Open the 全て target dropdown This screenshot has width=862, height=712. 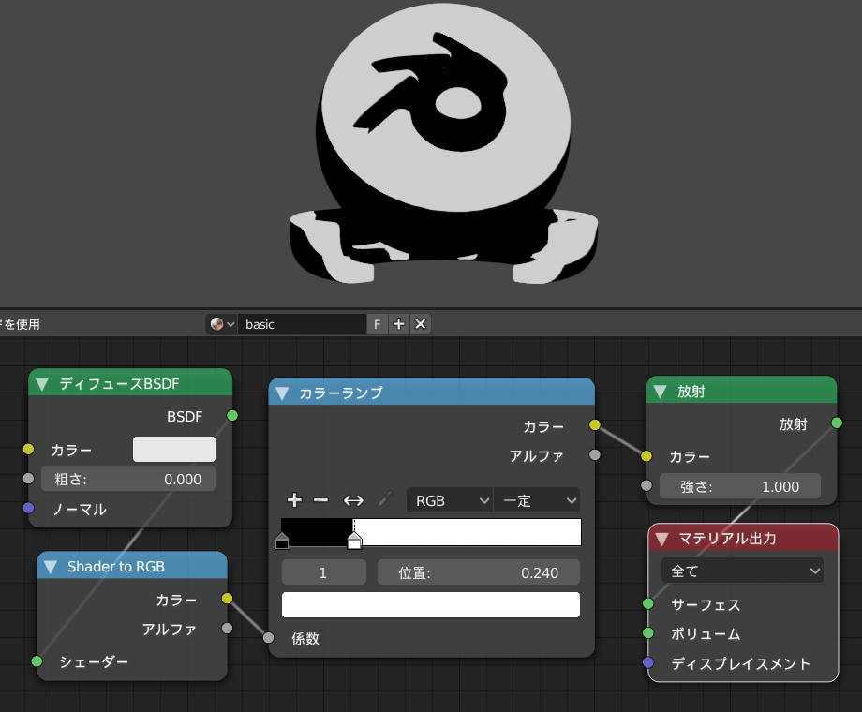click(742, 571)
